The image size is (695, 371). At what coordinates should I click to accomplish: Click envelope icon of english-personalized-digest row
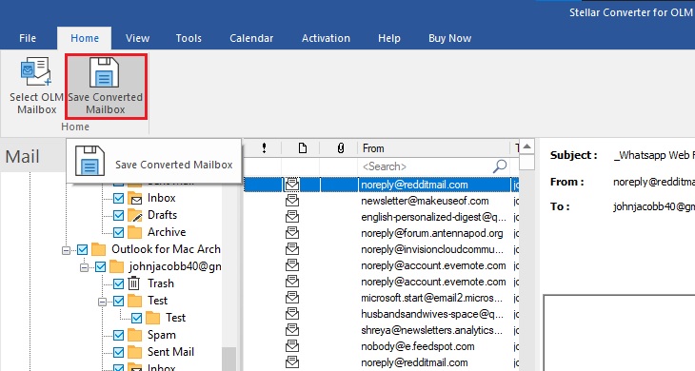292,217
